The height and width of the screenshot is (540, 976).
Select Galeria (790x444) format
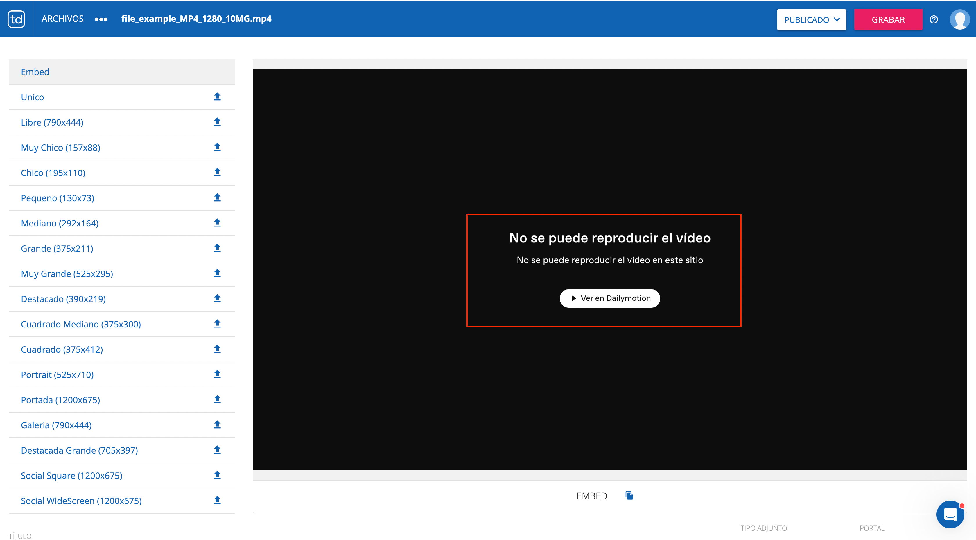coord(56,425)
